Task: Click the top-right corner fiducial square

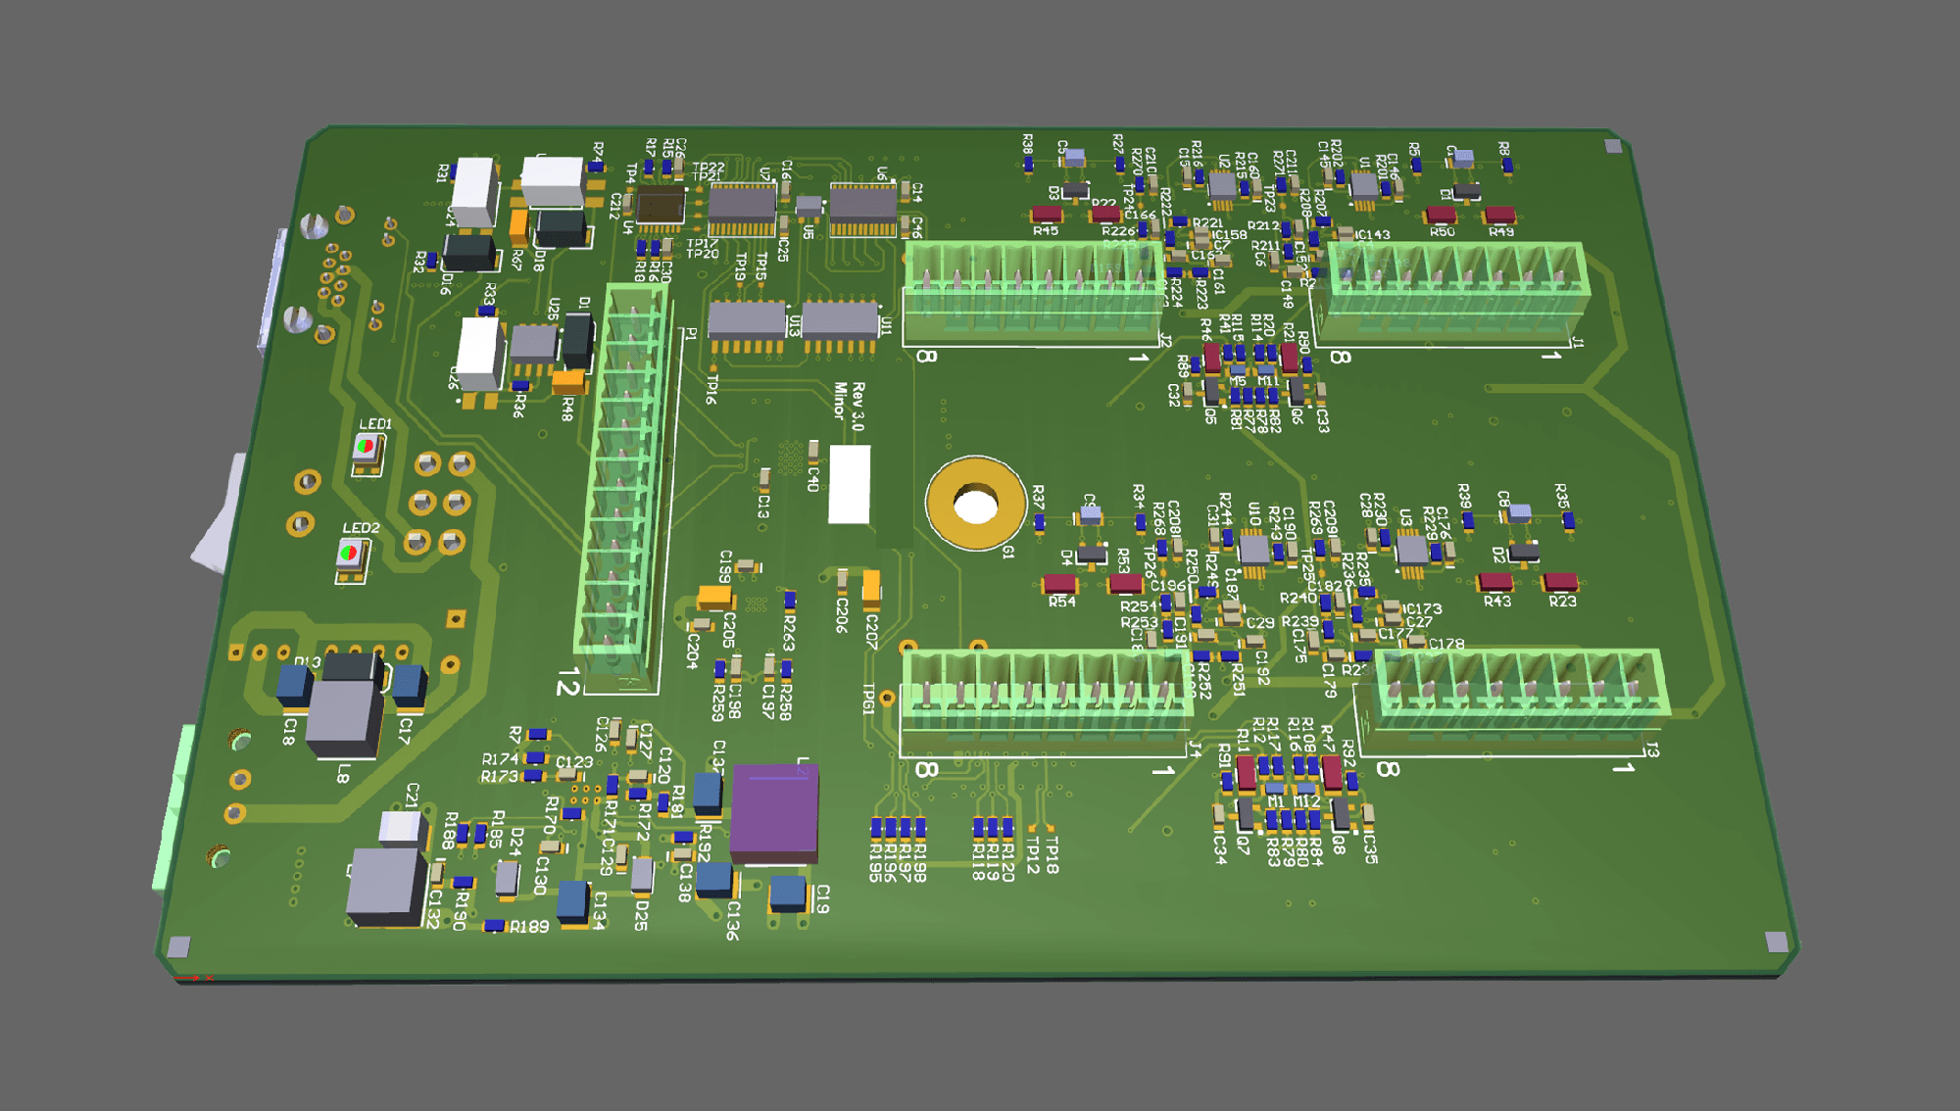Action: 1613,146
